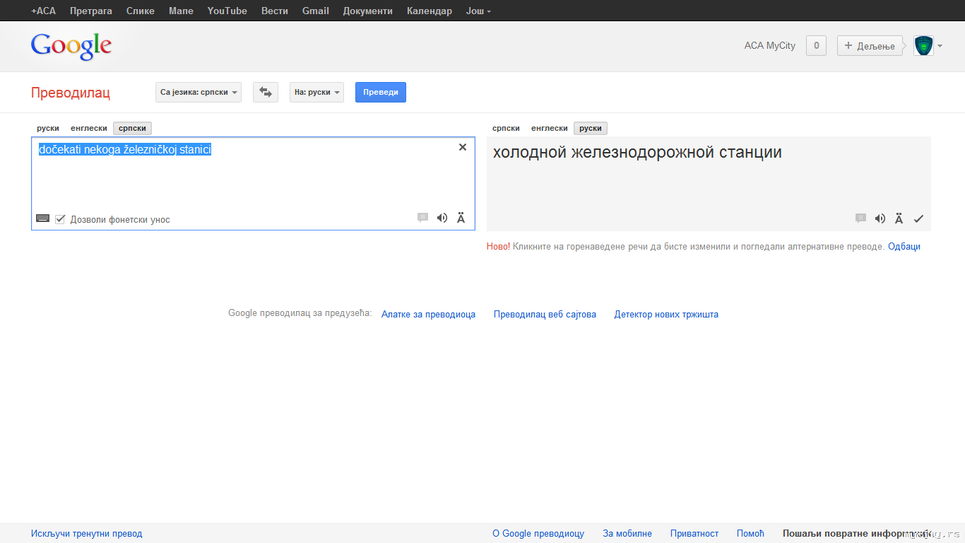
Task: Select 'енглески' as target language
Action: pos(550,128)
